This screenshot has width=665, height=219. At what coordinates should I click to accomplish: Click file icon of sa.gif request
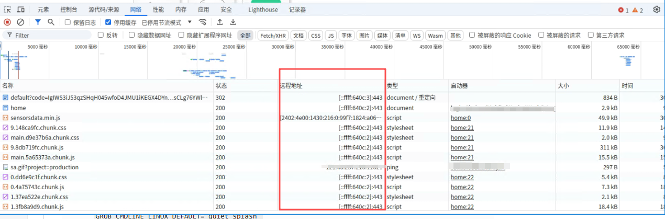[6, 167]
